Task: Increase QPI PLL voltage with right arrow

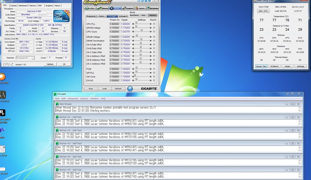Action: [x=151, y=73]
